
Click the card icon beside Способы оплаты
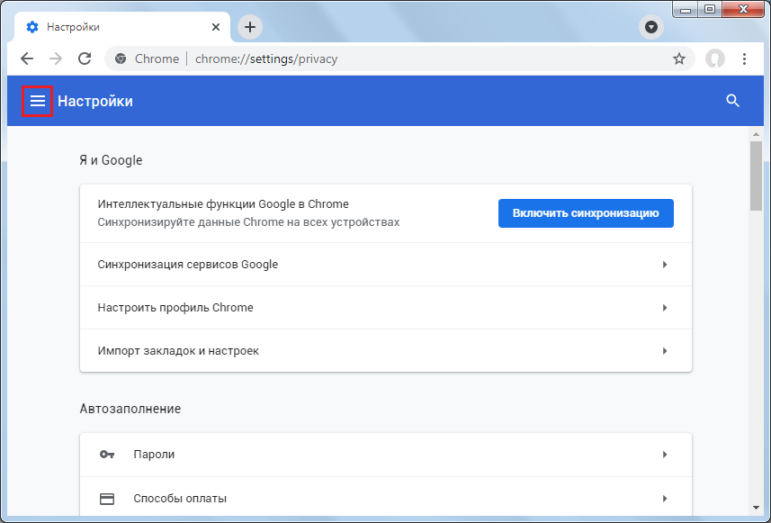[x=107, y=499]
